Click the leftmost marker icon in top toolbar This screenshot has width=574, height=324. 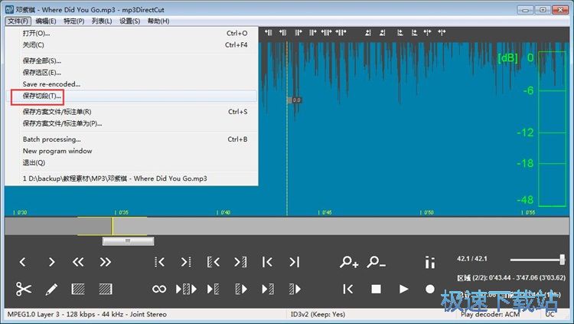tap(269, 33)
